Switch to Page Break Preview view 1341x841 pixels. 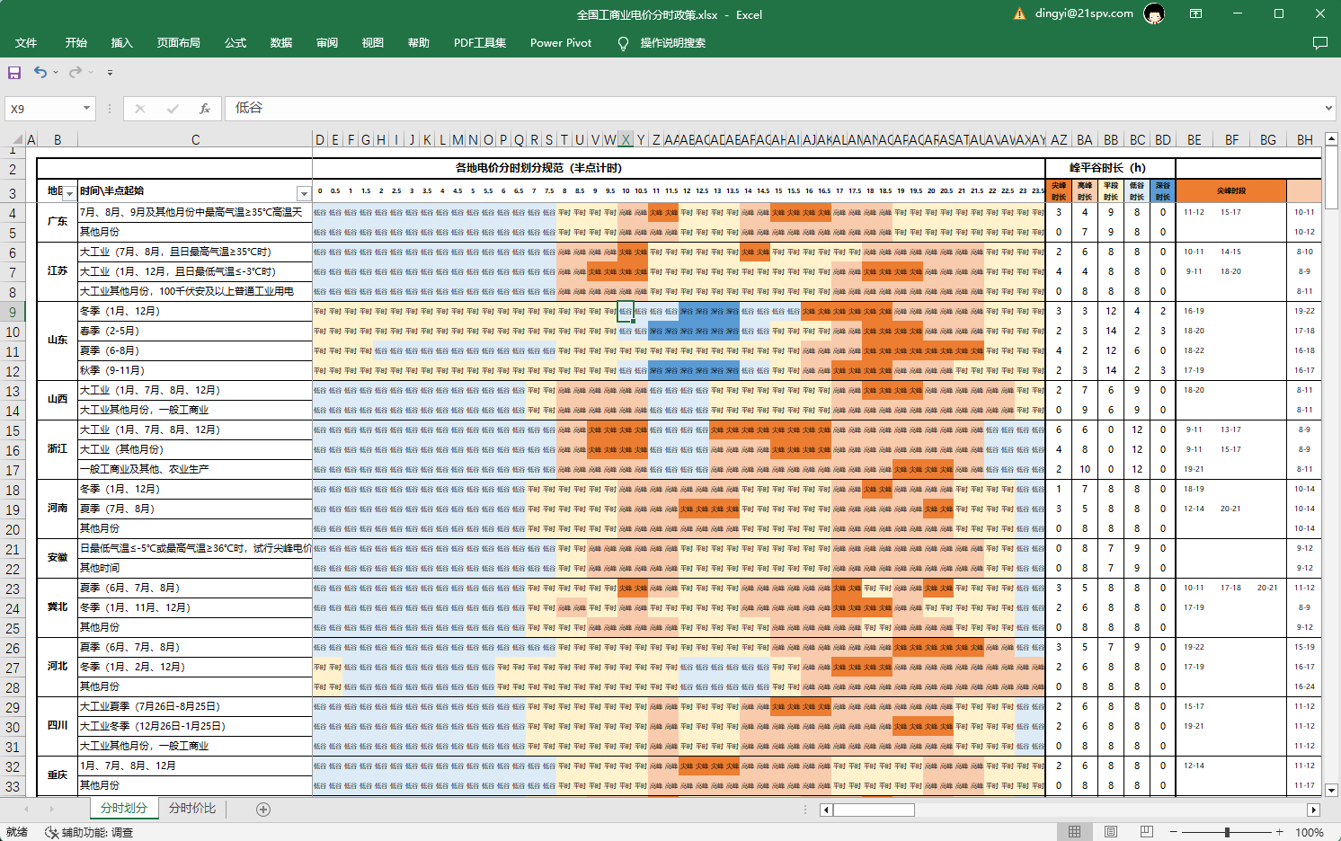1147,832
